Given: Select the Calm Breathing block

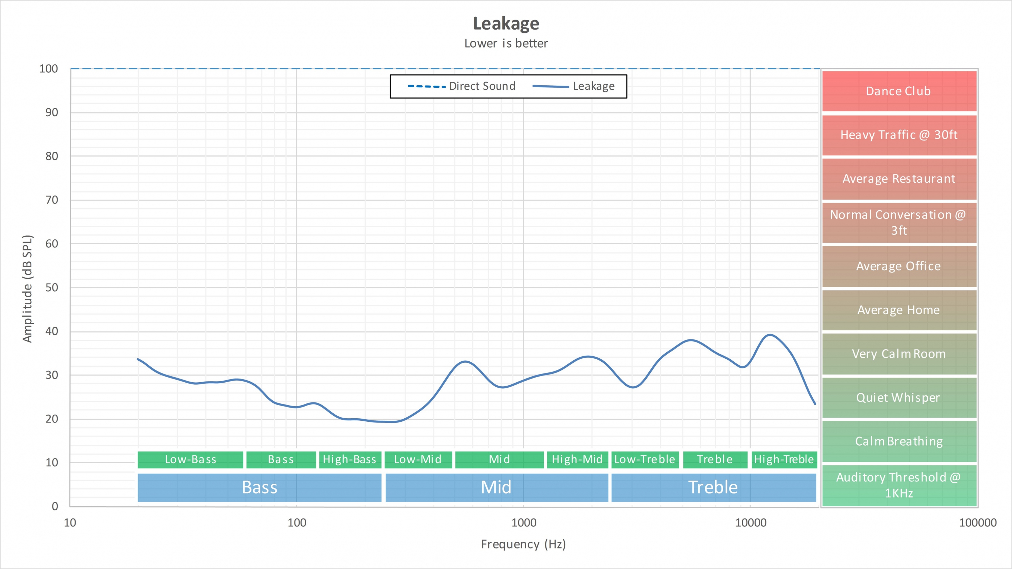Looking at the screenshot, I should pos(899,441).
